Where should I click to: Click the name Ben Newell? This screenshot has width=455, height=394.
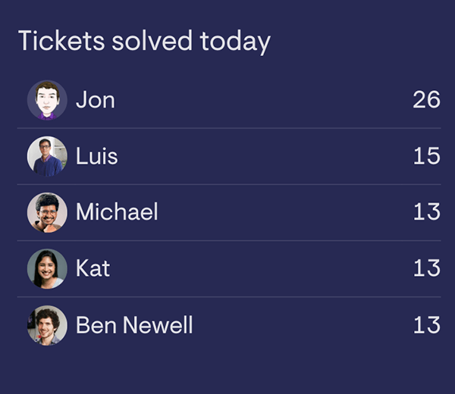134,325
